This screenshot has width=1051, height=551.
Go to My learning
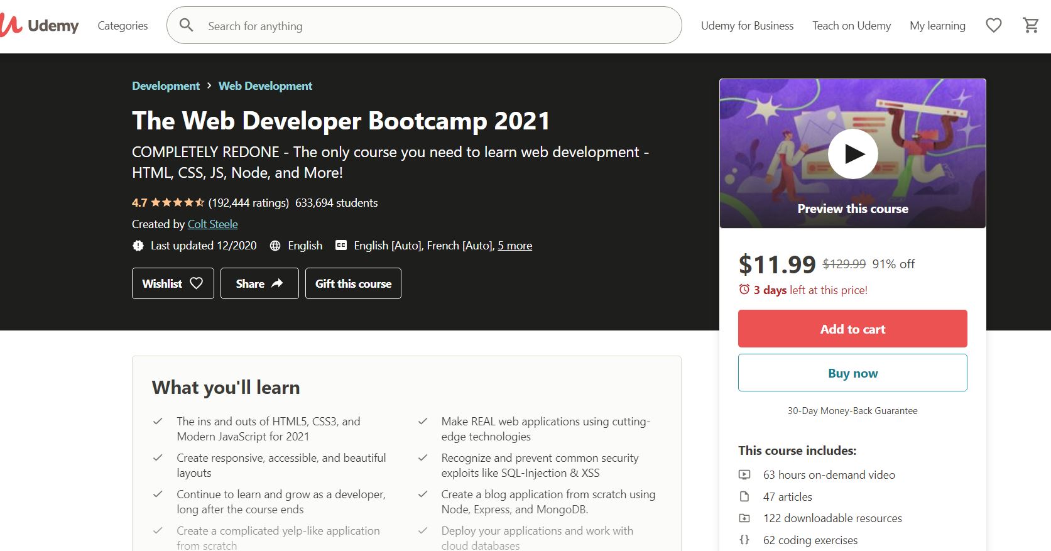tap(937, 26)
